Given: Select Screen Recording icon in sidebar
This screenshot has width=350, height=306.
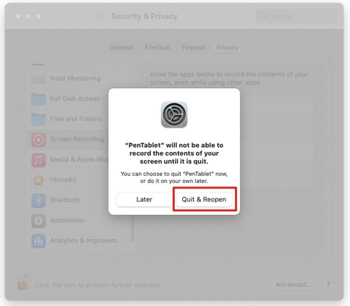Looking at the screenshot, I should [38, 140].
